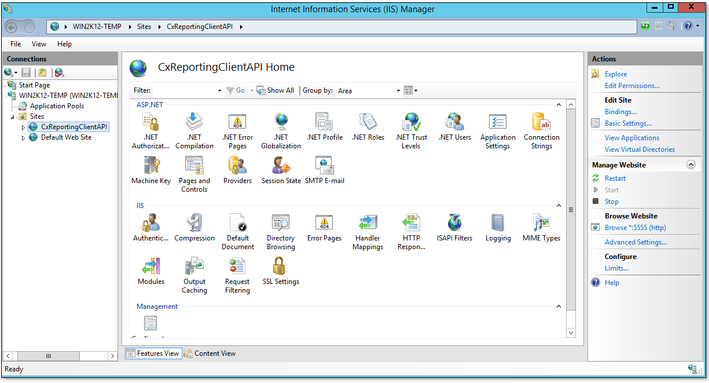The height and width of the screenshot is (383, 709).
Task: Click Edit Permissions link
Action: 632,86
